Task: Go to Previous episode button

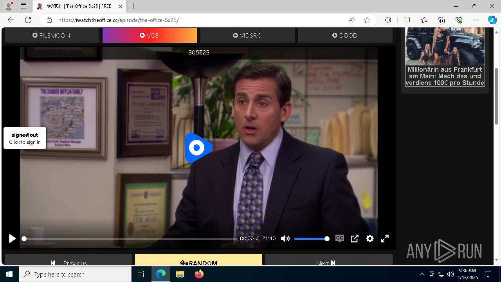Action: click(68, 260)
